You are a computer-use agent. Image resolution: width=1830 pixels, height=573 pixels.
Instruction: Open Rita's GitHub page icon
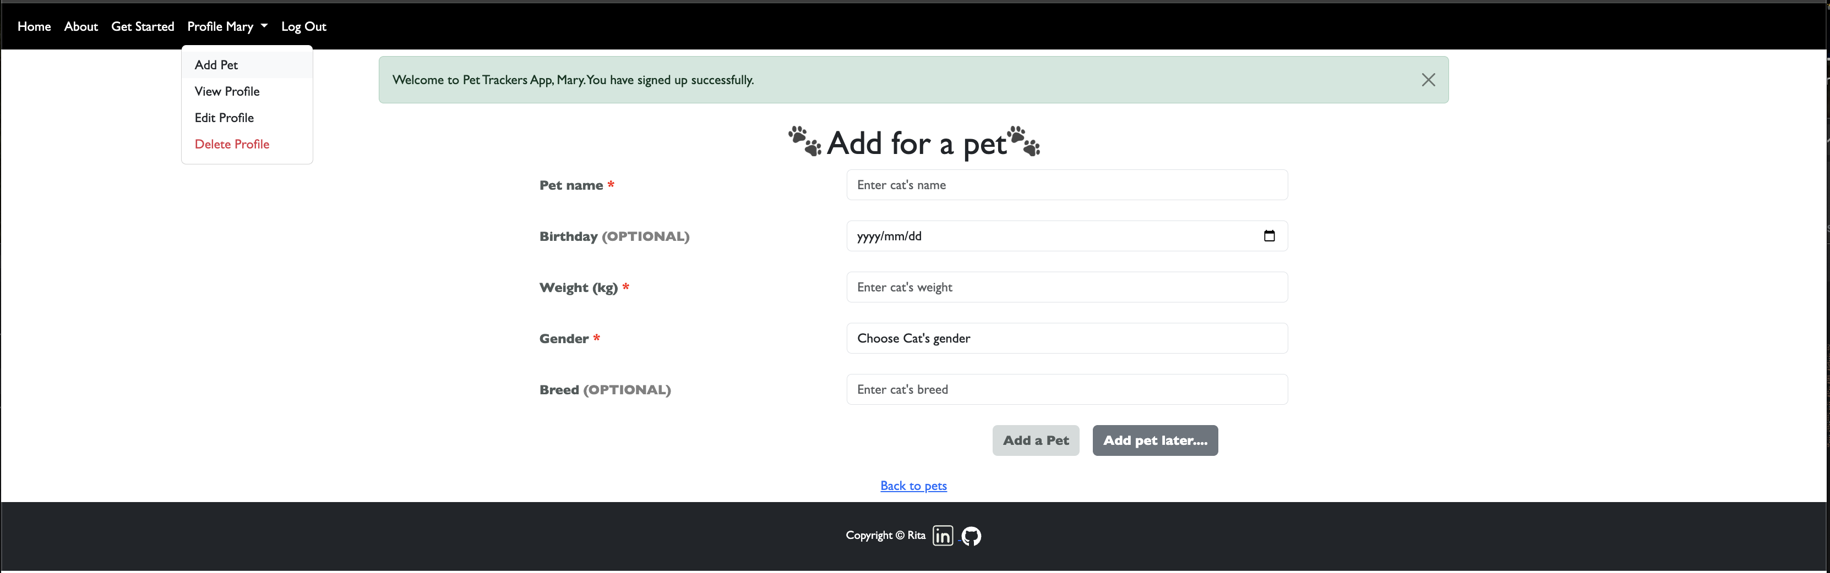click(971, 536)
